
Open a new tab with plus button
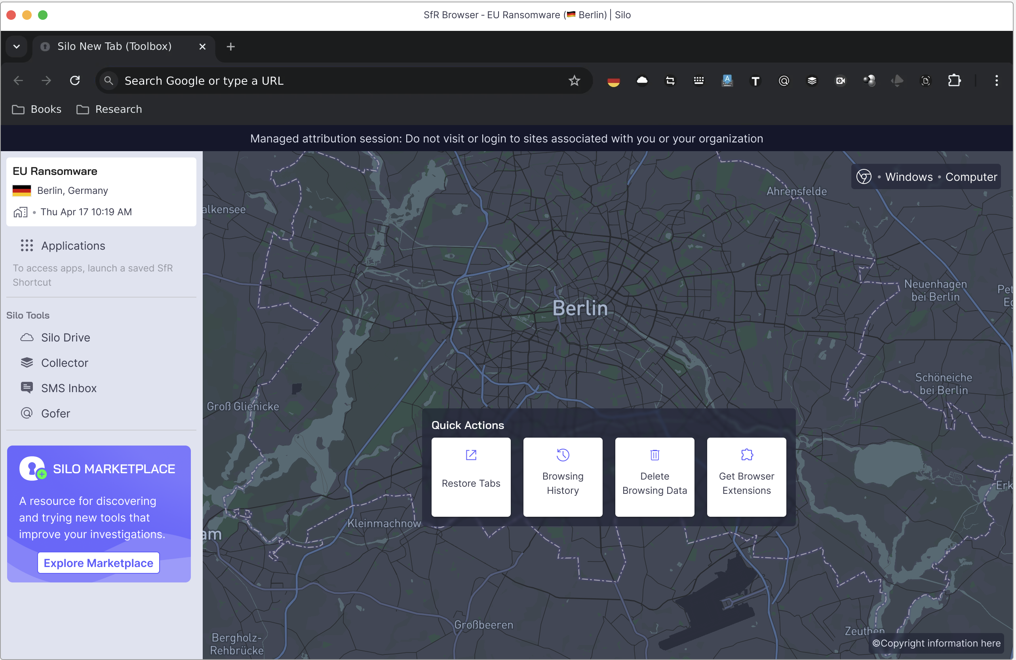pyautogui.click(x=230, y=47)
